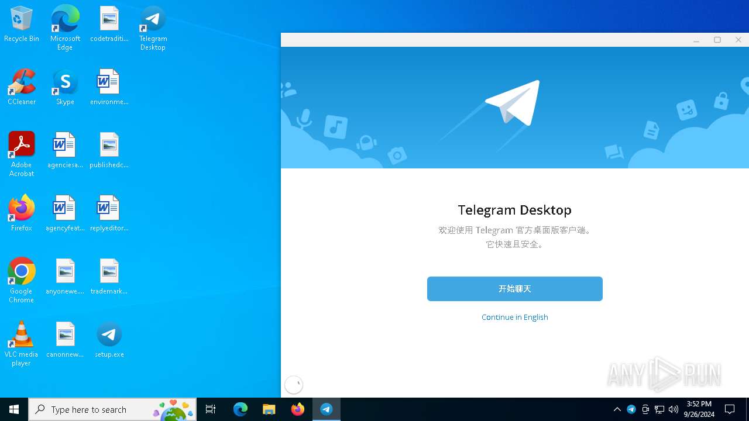749x421 pixels.
Task: Open the Google Chrome desktop shortcut
Action: click(22, 281)
